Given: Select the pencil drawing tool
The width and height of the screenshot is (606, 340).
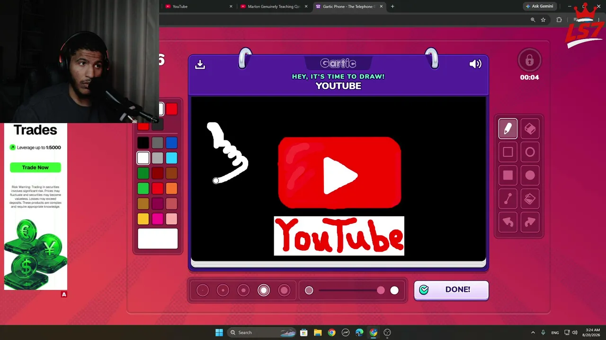Looking at the screenshot, I should 508,129.
